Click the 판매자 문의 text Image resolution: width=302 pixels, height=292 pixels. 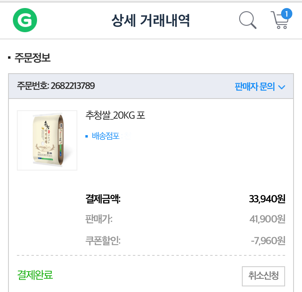pyautogui.click(x=254, y=87)
